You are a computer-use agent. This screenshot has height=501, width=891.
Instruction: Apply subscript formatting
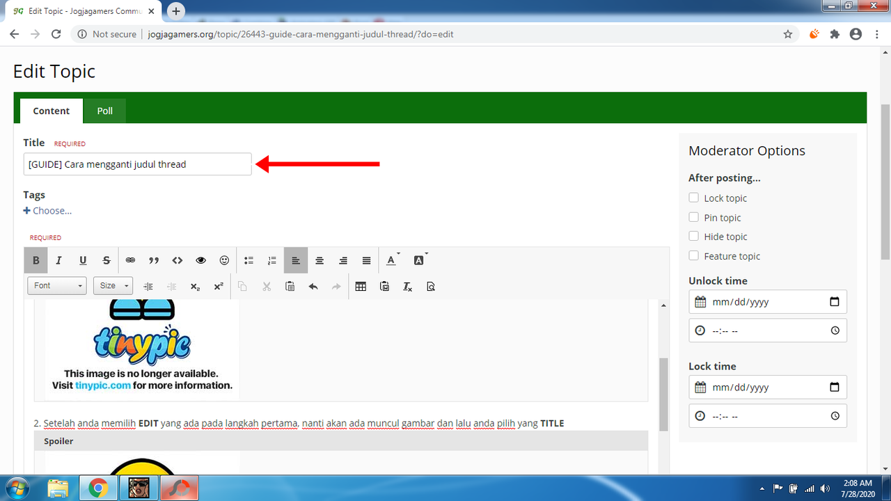195,286
